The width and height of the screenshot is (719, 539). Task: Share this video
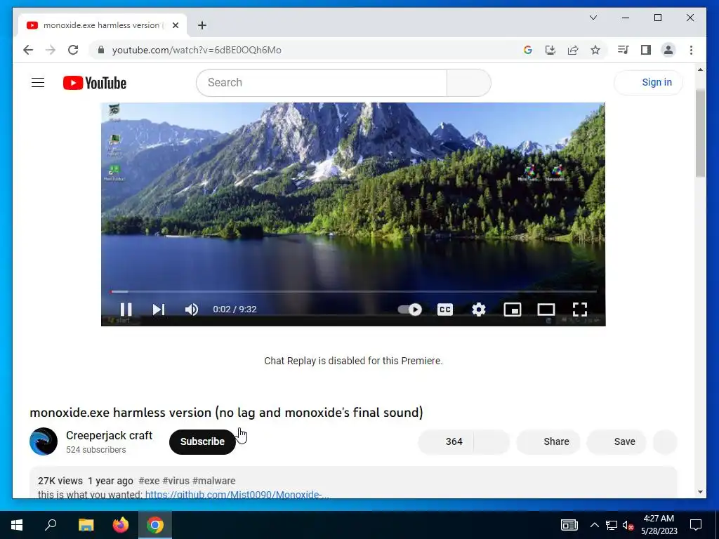[548, 442]
